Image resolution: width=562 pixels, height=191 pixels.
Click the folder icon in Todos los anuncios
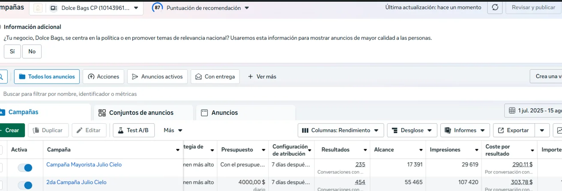(22, 77)
